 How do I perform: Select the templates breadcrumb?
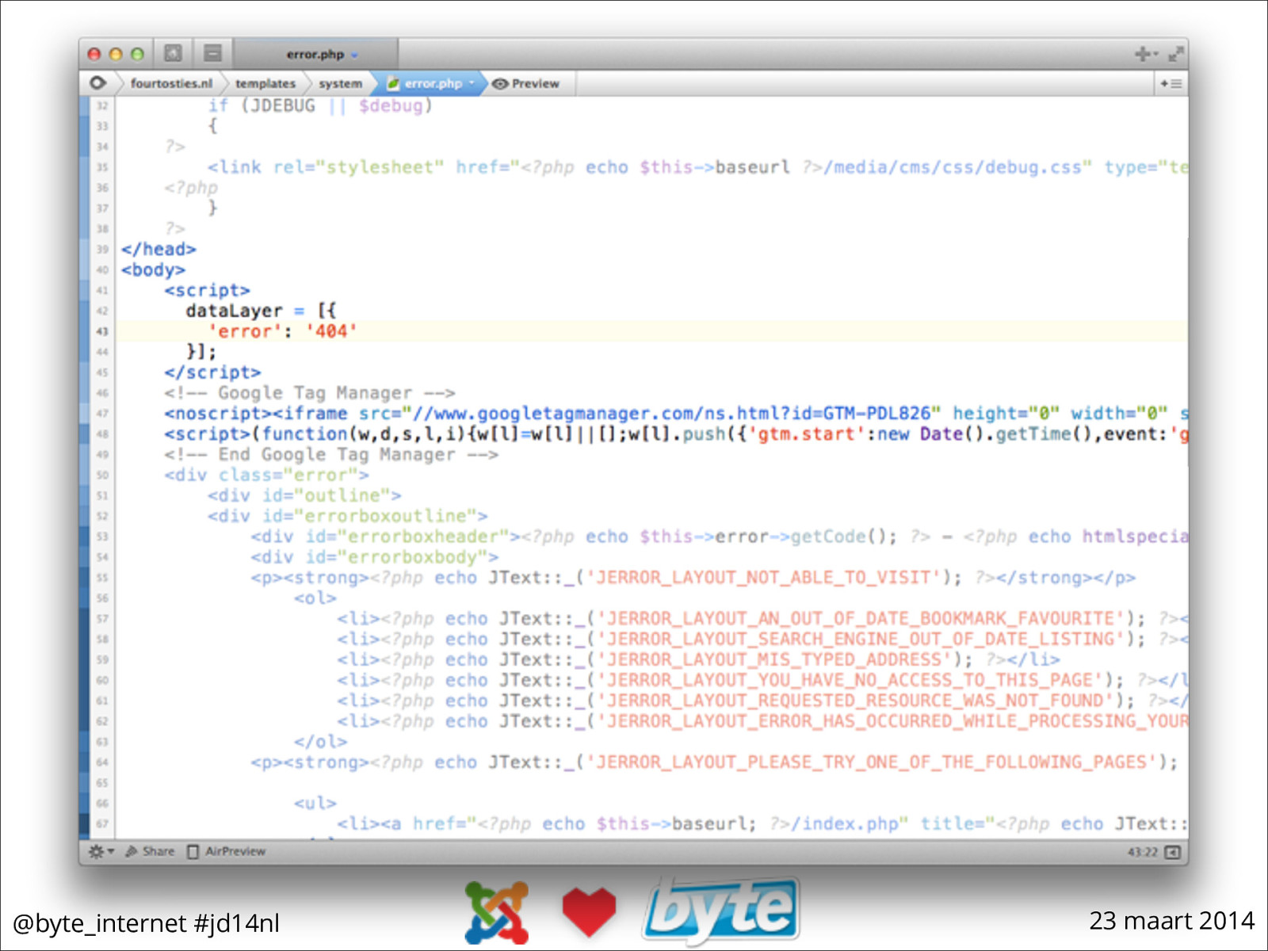point(265,83)
